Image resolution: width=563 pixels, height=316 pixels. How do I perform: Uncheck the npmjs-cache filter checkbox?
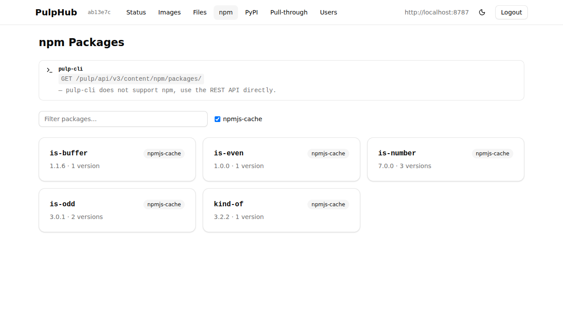217,119
